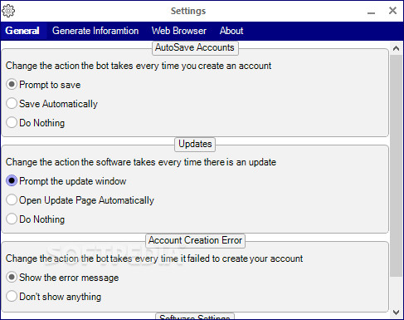
Task: Select Show the error message option
Action: tap(62, 278)
